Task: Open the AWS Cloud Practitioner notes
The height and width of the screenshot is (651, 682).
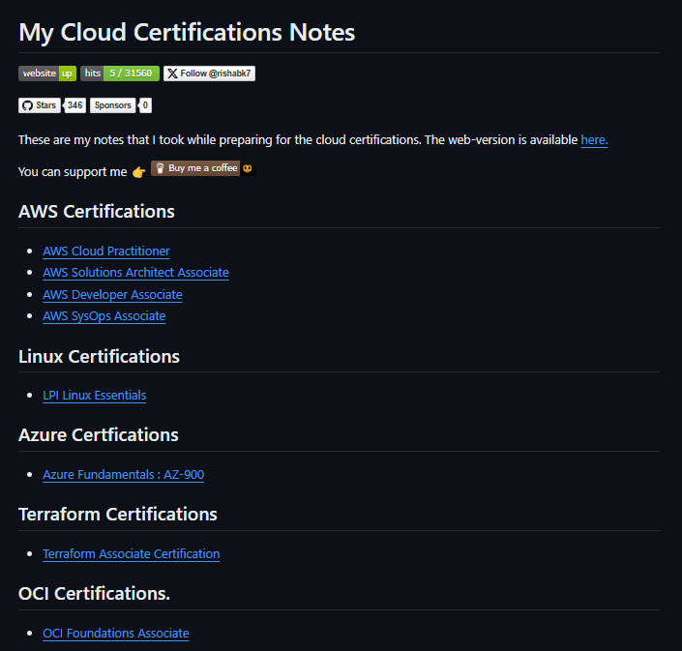Action: [x=106, y=252]
